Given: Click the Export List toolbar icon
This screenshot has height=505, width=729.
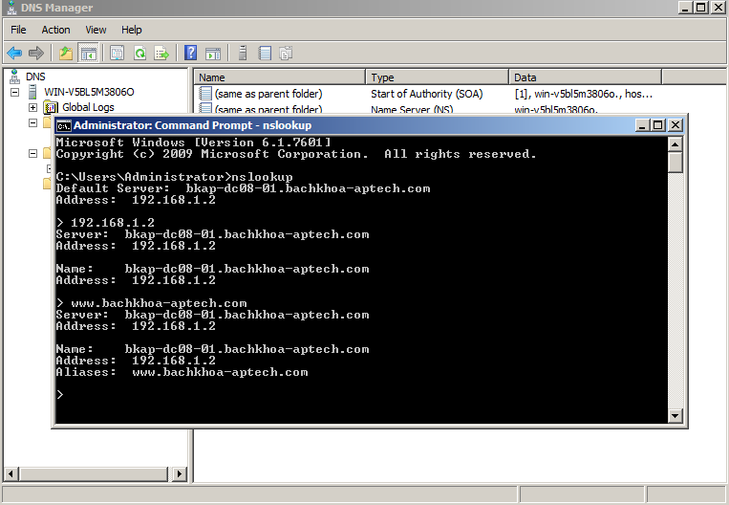Looking at the screenshot, I should click(161, 53).
